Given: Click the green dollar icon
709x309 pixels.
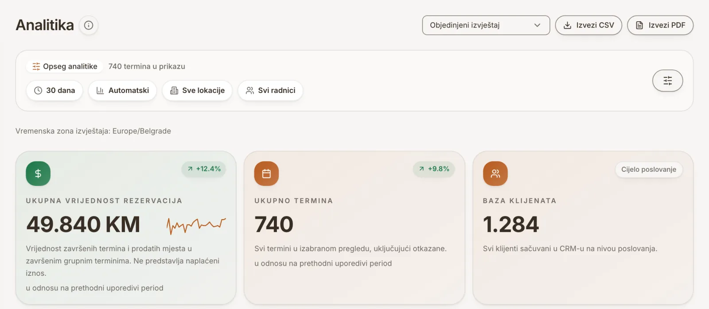Looking at the screenshot, I should click(38, 174).
